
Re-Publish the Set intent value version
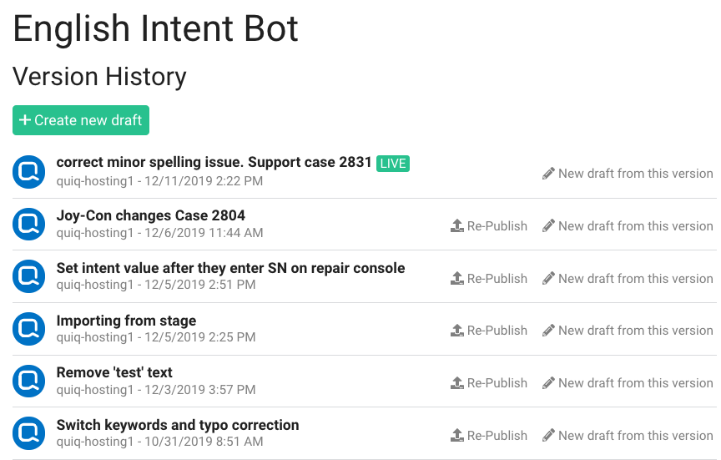click(x=489, y=278)
